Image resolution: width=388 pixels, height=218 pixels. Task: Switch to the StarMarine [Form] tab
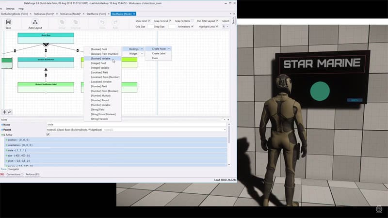[x=96, y=14]
